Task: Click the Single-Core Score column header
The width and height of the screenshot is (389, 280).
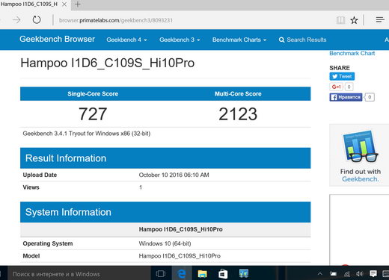Action: pos(93,94)
